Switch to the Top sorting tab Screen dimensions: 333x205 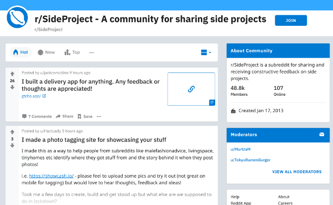pos(72,52)
